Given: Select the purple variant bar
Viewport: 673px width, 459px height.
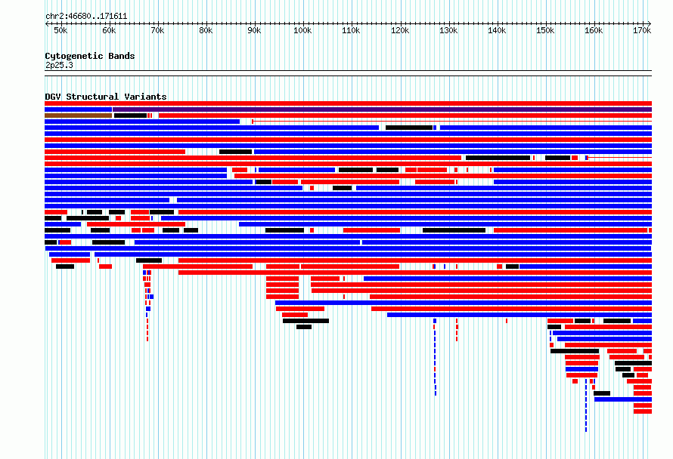Looking at the screenshot, I should pyautogui.click(x=382, y=109).
